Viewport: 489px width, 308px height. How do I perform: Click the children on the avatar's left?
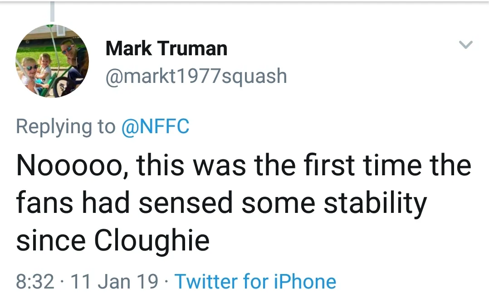[37, 70]
